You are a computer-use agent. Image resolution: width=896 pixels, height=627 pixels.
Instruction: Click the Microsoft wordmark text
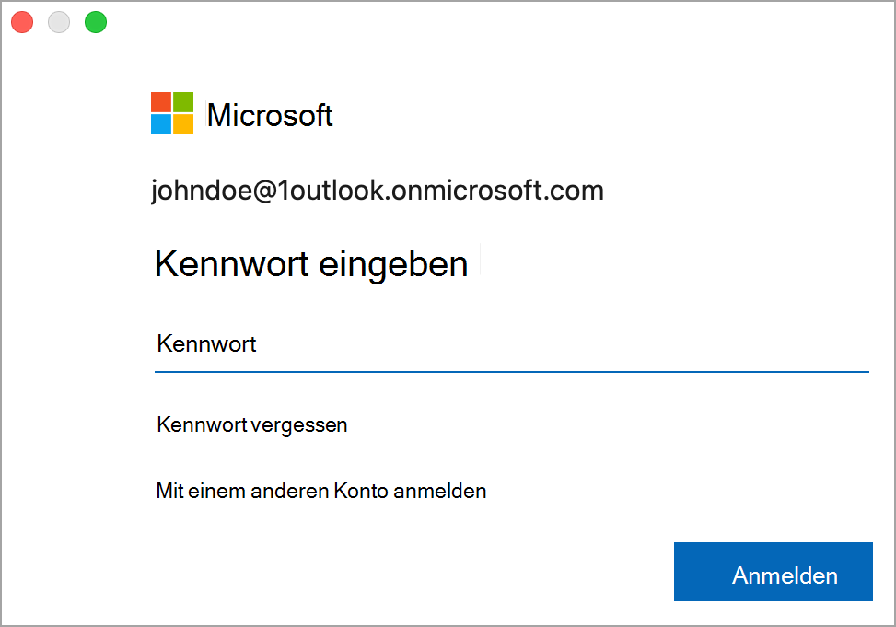click(270, 115)
